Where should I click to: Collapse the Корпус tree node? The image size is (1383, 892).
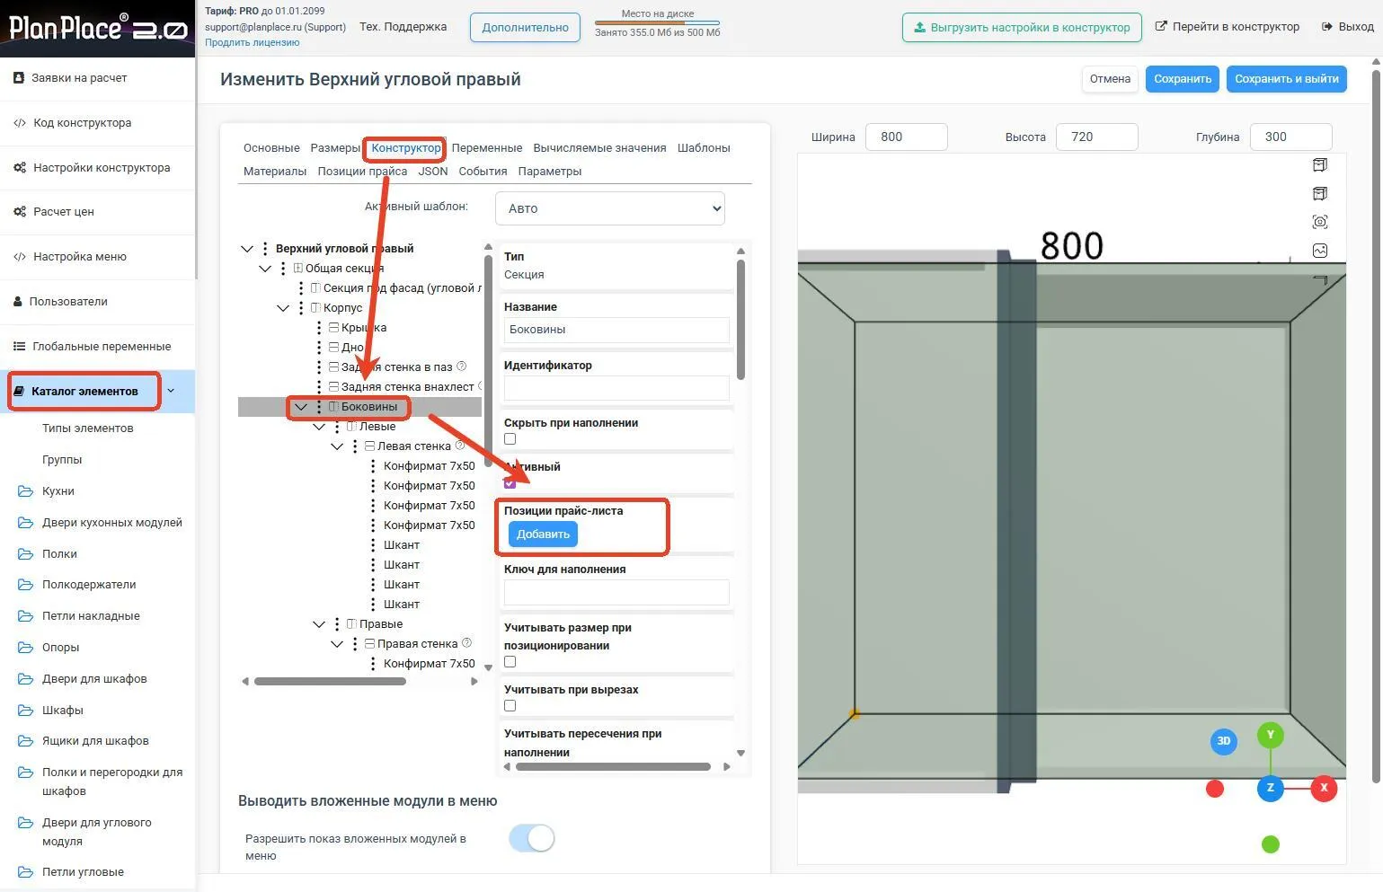[x=283, y=308]
